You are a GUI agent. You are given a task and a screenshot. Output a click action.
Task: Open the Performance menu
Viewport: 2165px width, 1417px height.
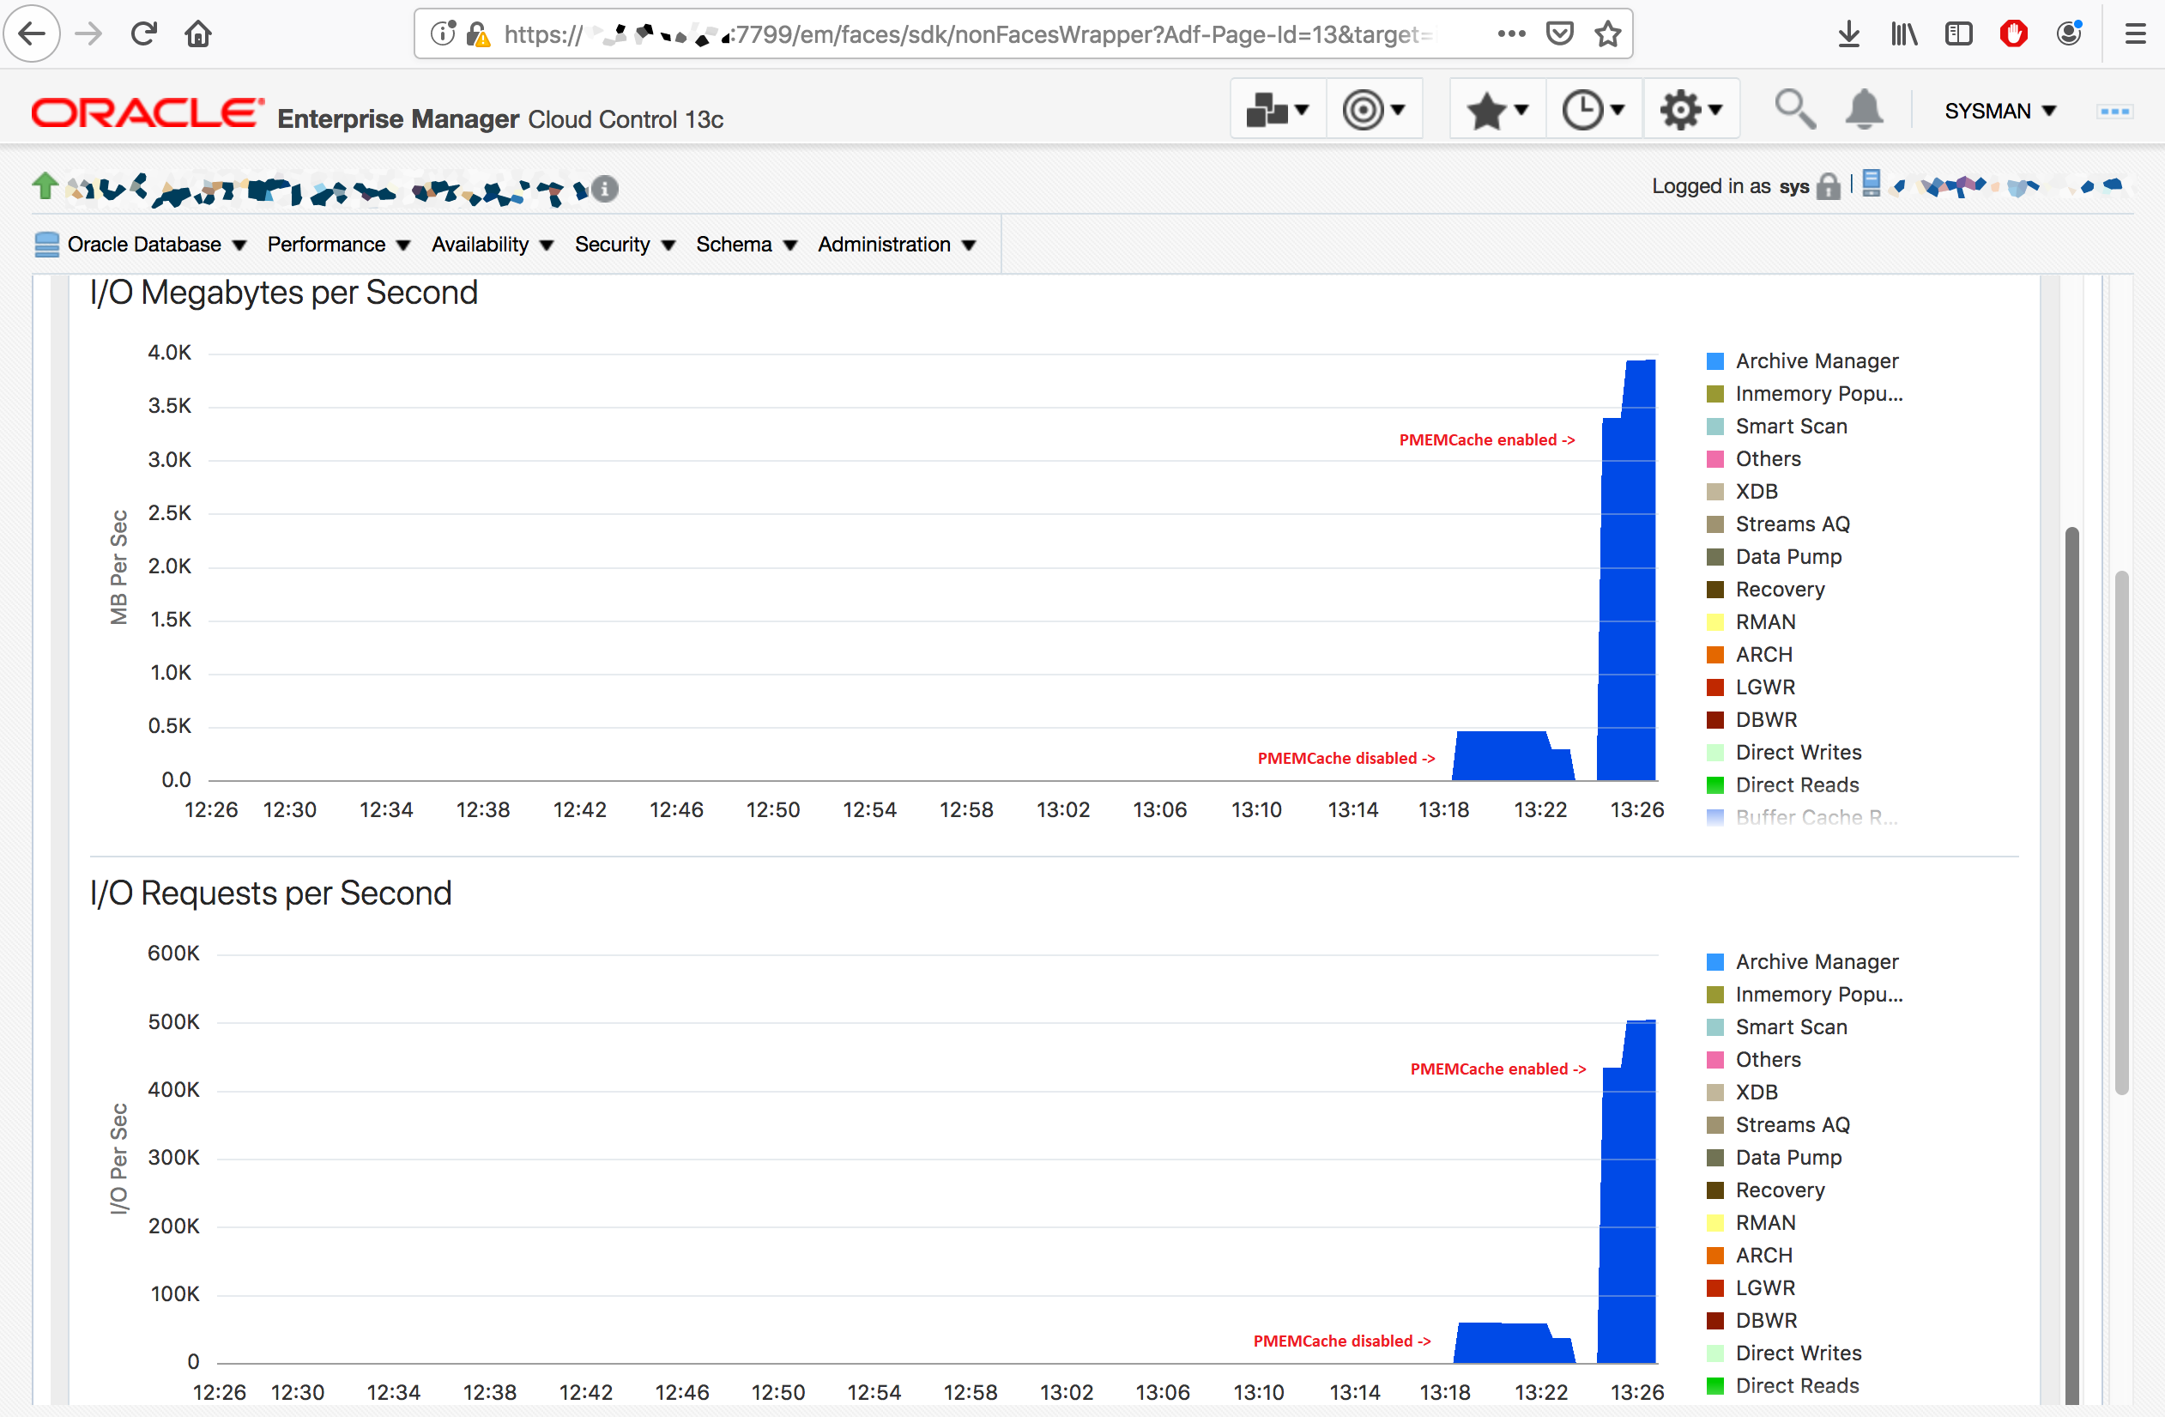click(x=338, y=245)
